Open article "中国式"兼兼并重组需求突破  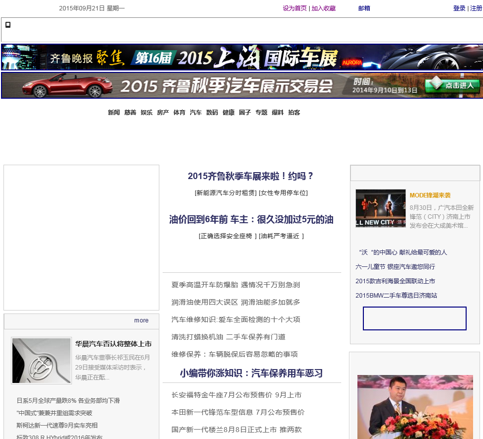pos(54,413)
